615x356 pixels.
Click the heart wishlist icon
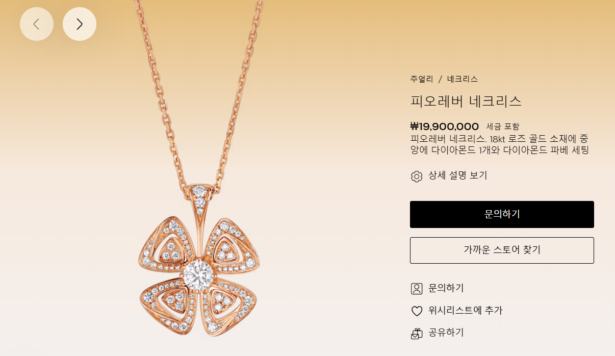pyautogui.click(x=417, y=311)
